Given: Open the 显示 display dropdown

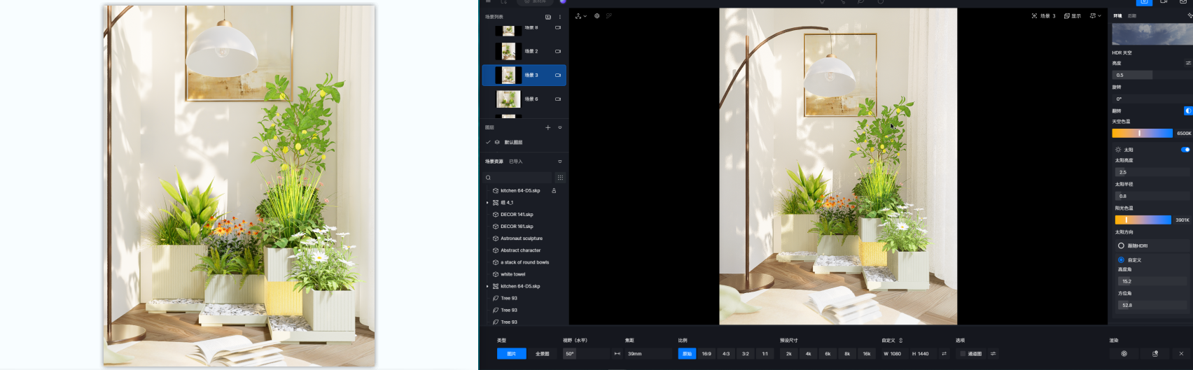Looking at the screenshot, I should [x=1072, y=15].
